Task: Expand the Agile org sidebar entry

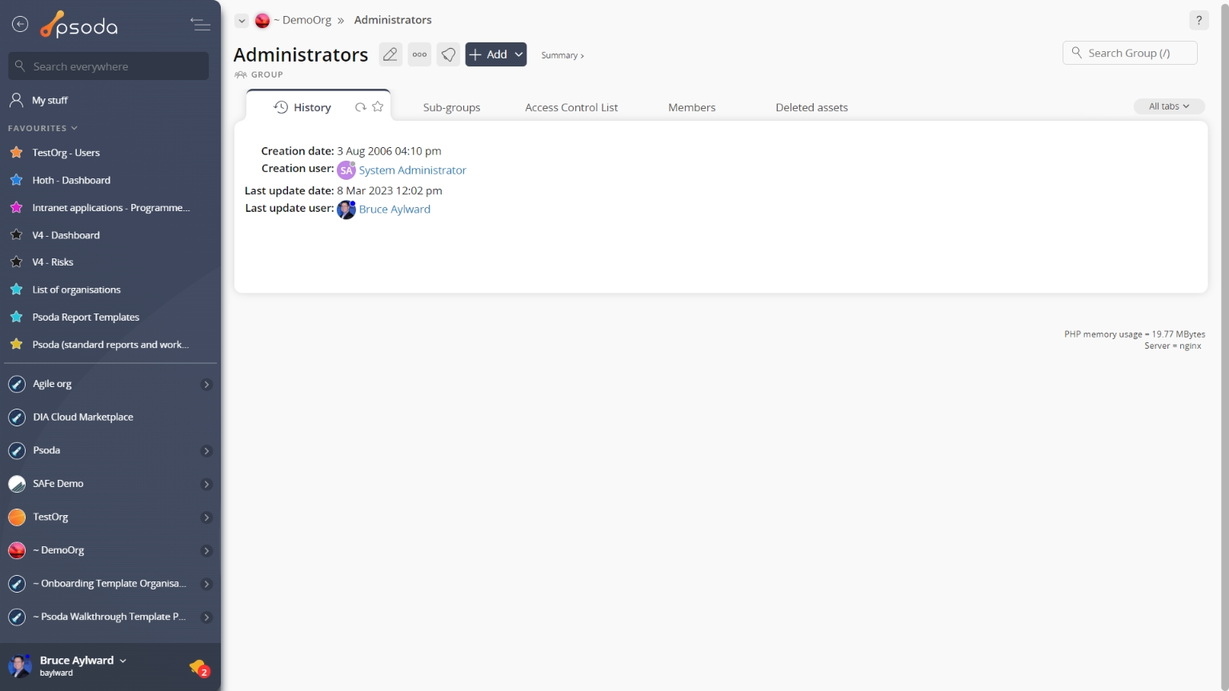Action: point(206,385)
